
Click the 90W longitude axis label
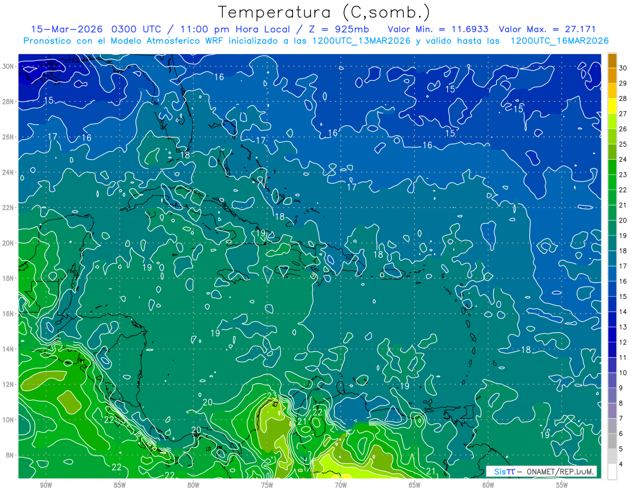(x=46, y=485)
